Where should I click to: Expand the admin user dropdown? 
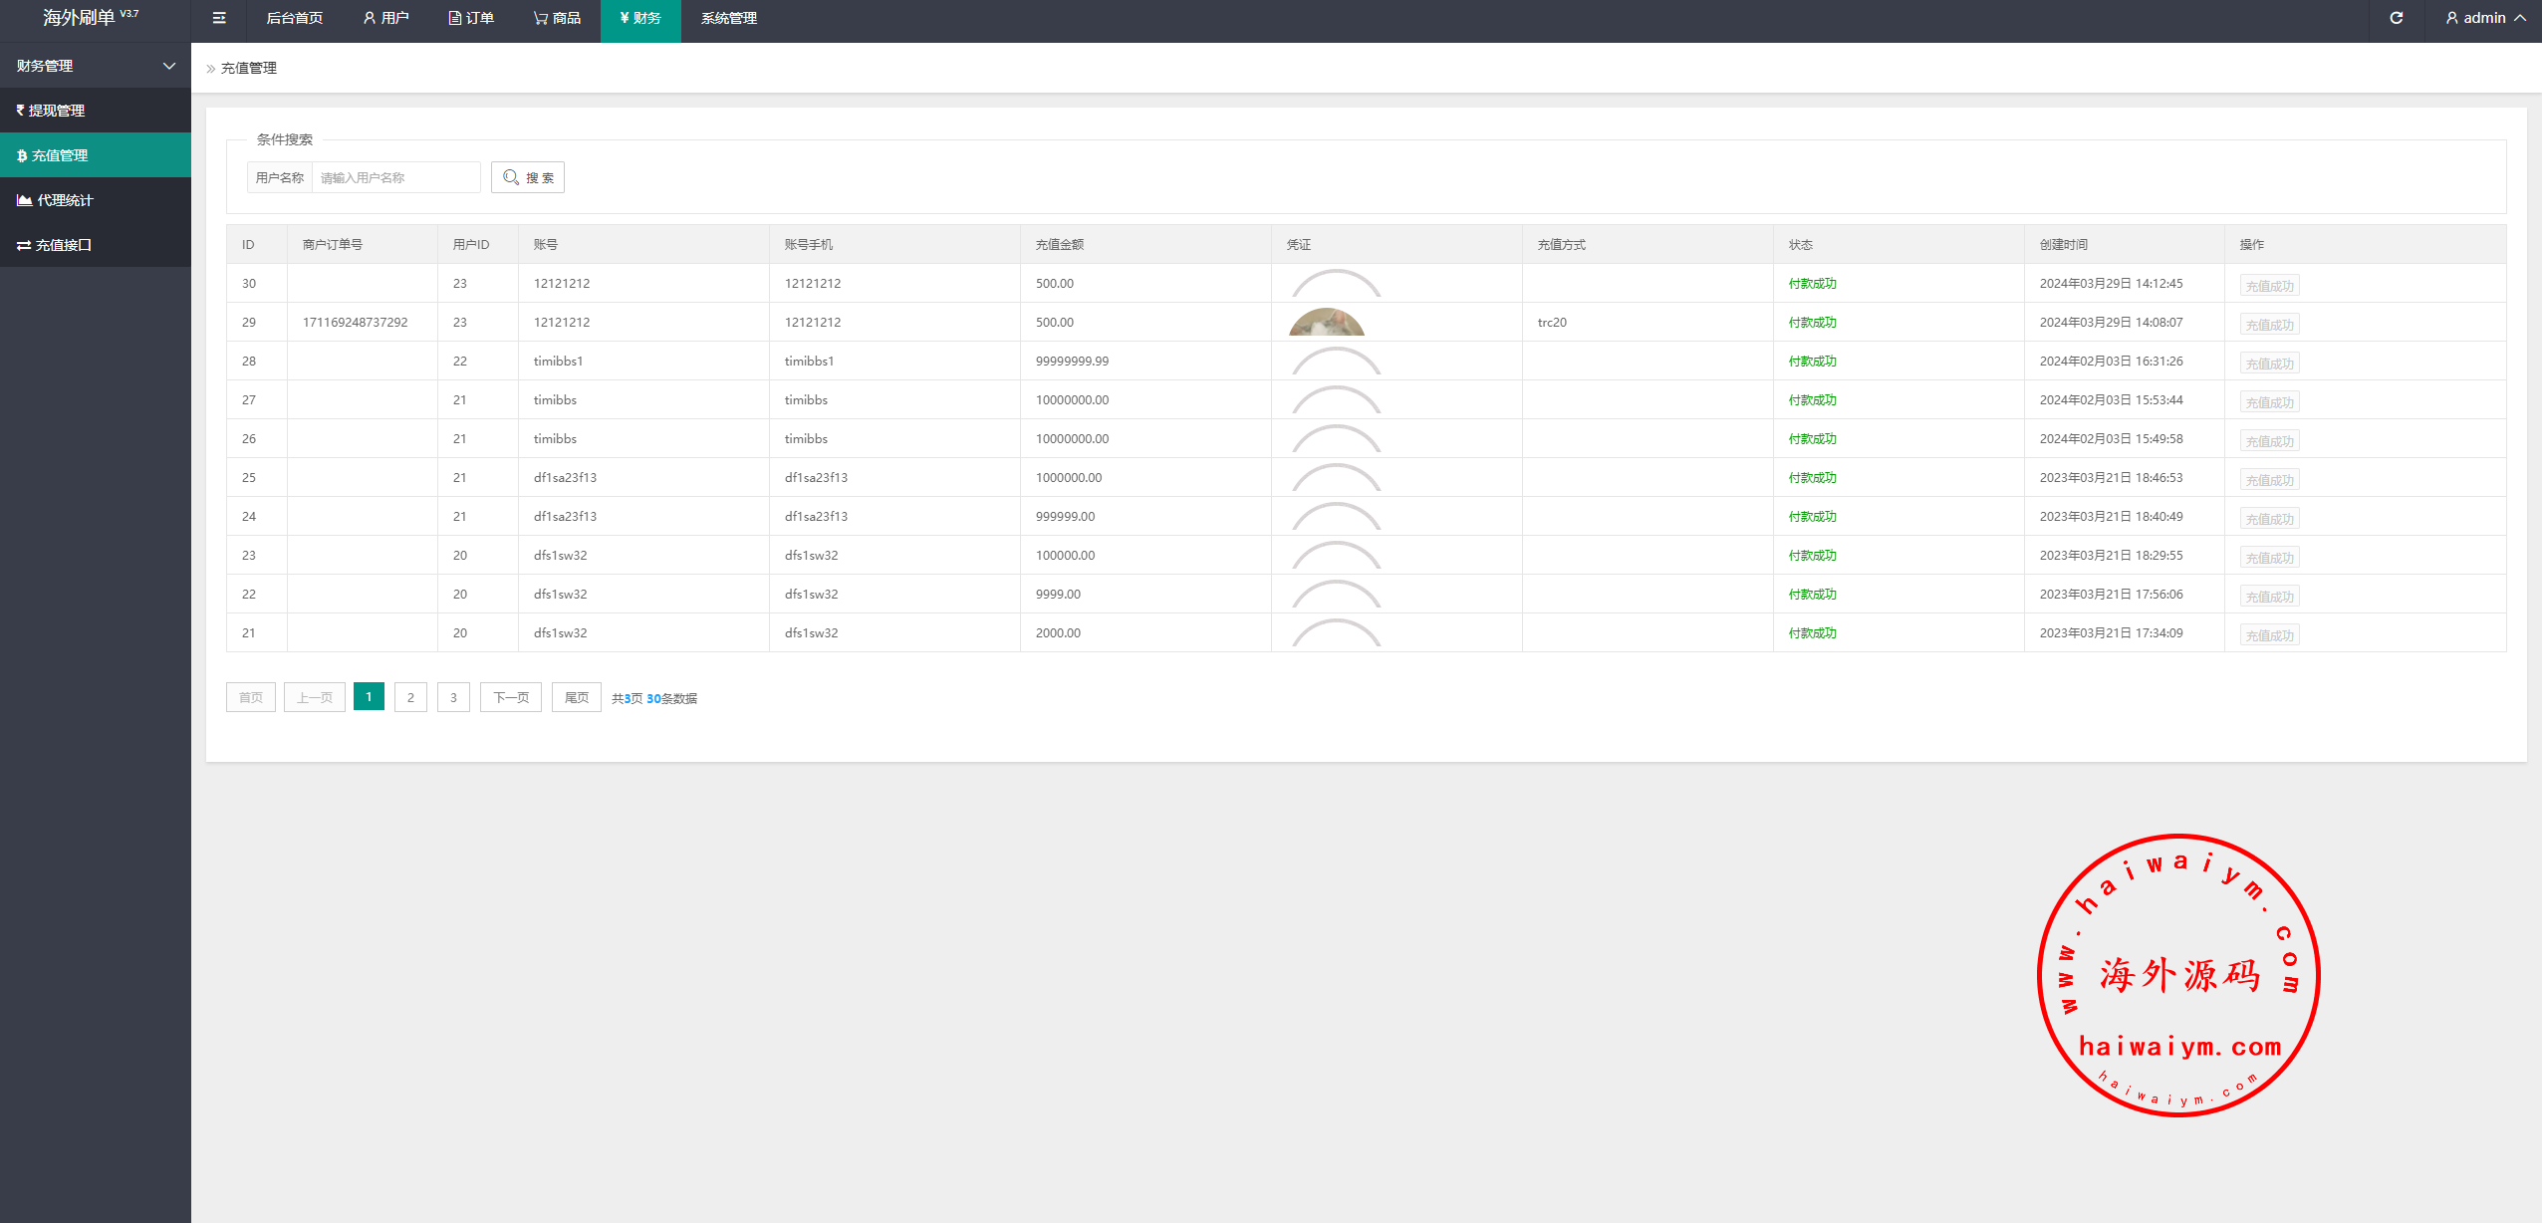(2484, 18)
